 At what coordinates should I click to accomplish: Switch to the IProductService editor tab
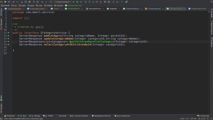(x=74, y=9)
